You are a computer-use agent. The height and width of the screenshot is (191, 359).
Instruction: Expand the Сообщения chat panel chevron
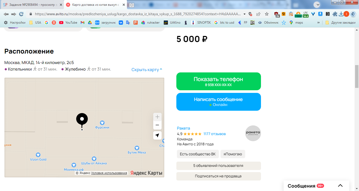coord(340,186)
